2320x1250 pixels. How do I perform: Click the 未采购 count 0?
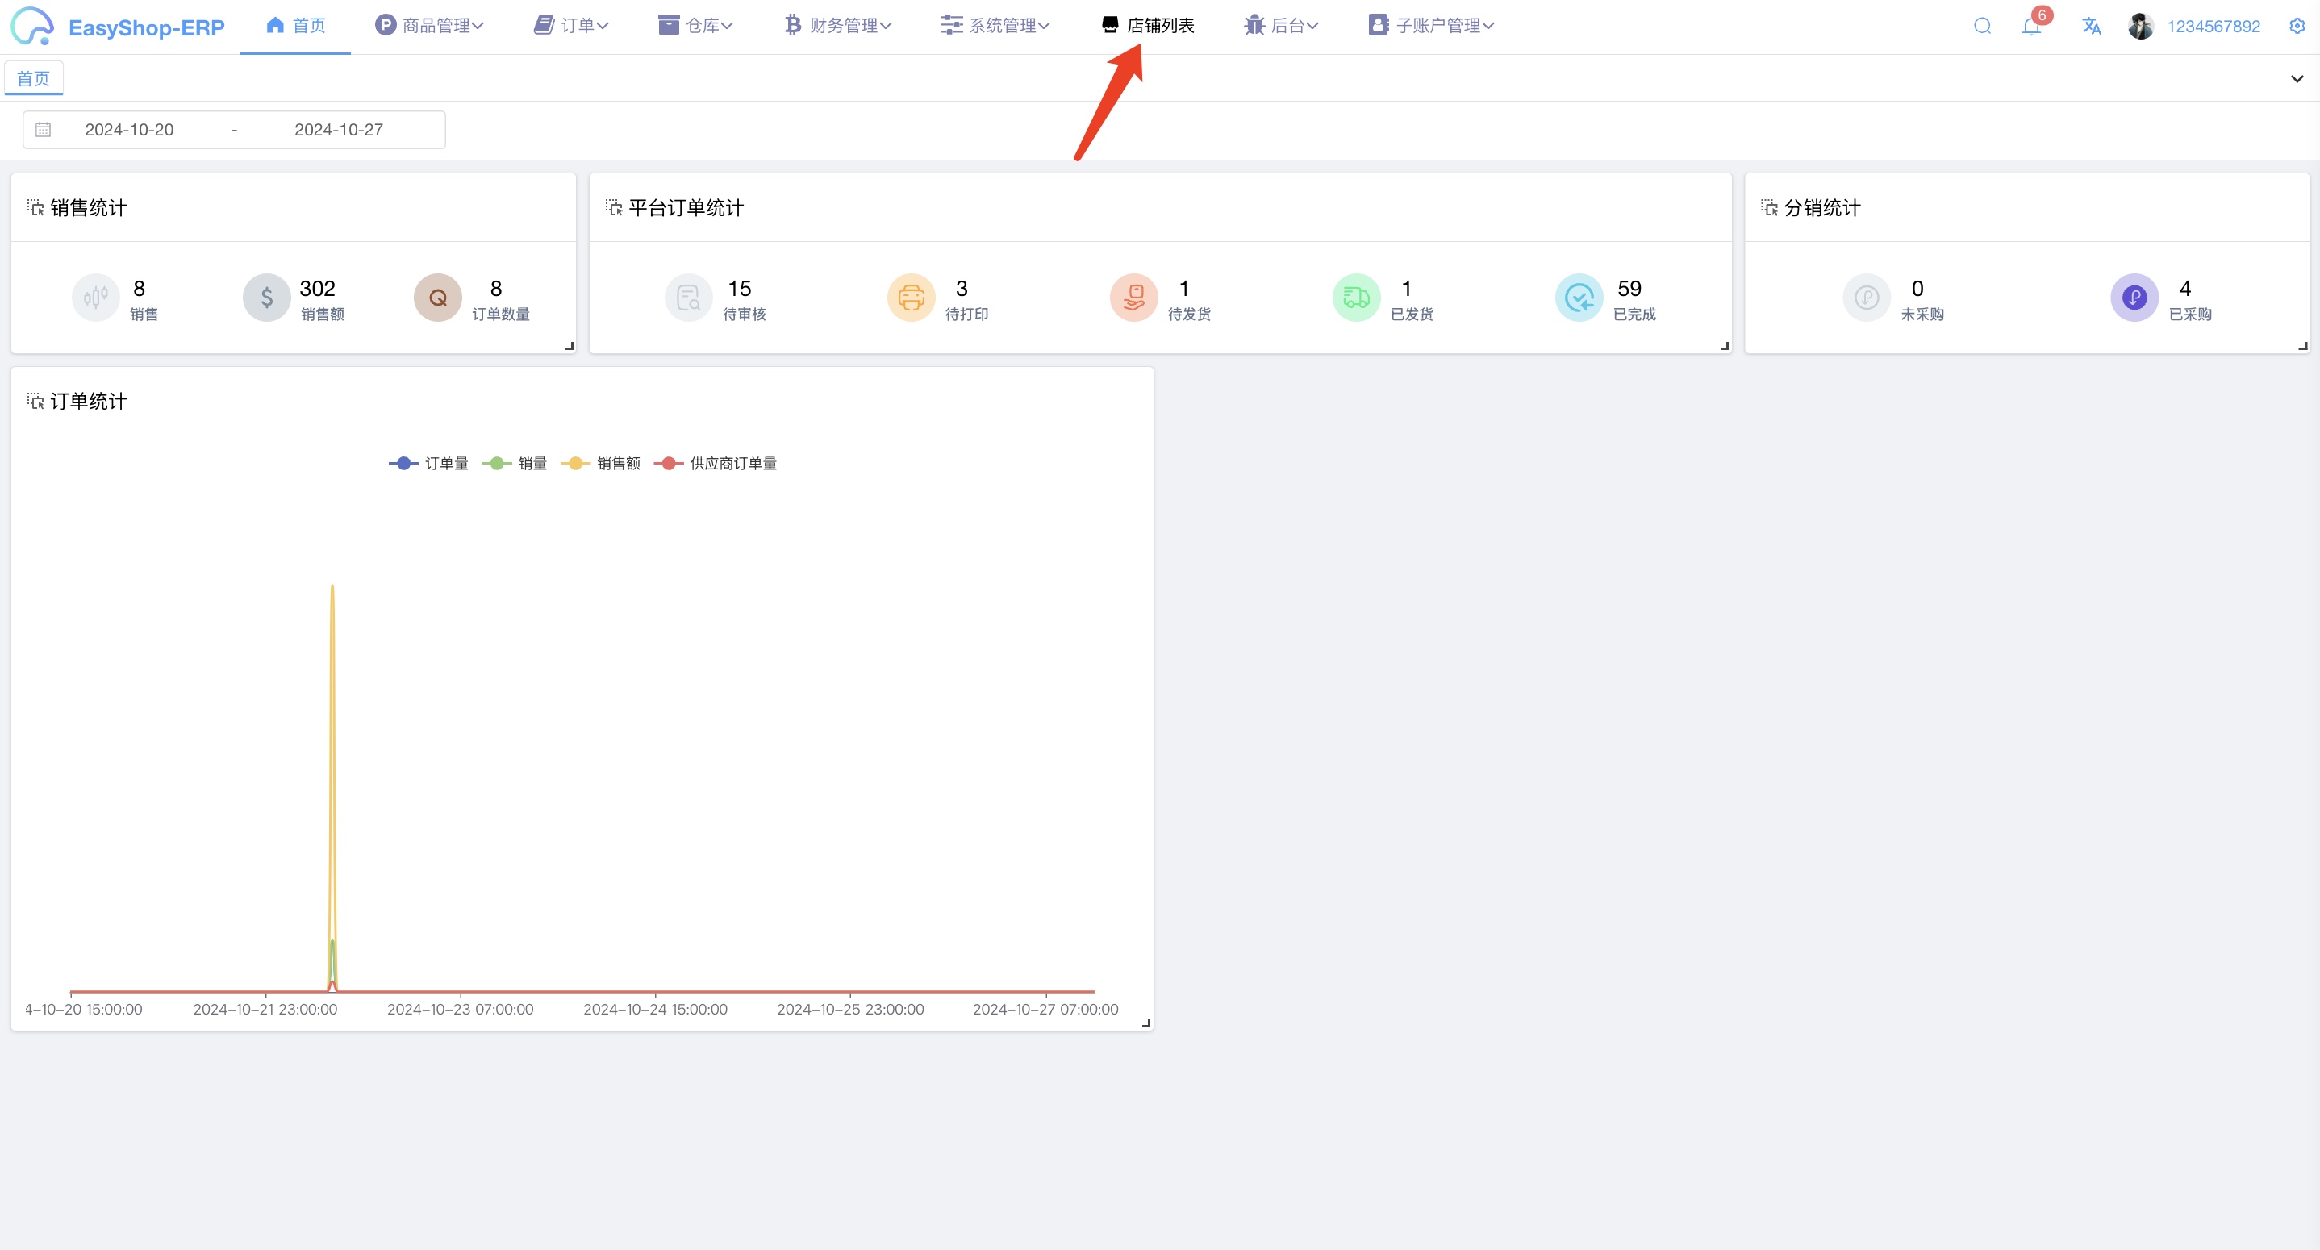point(1917,289)
